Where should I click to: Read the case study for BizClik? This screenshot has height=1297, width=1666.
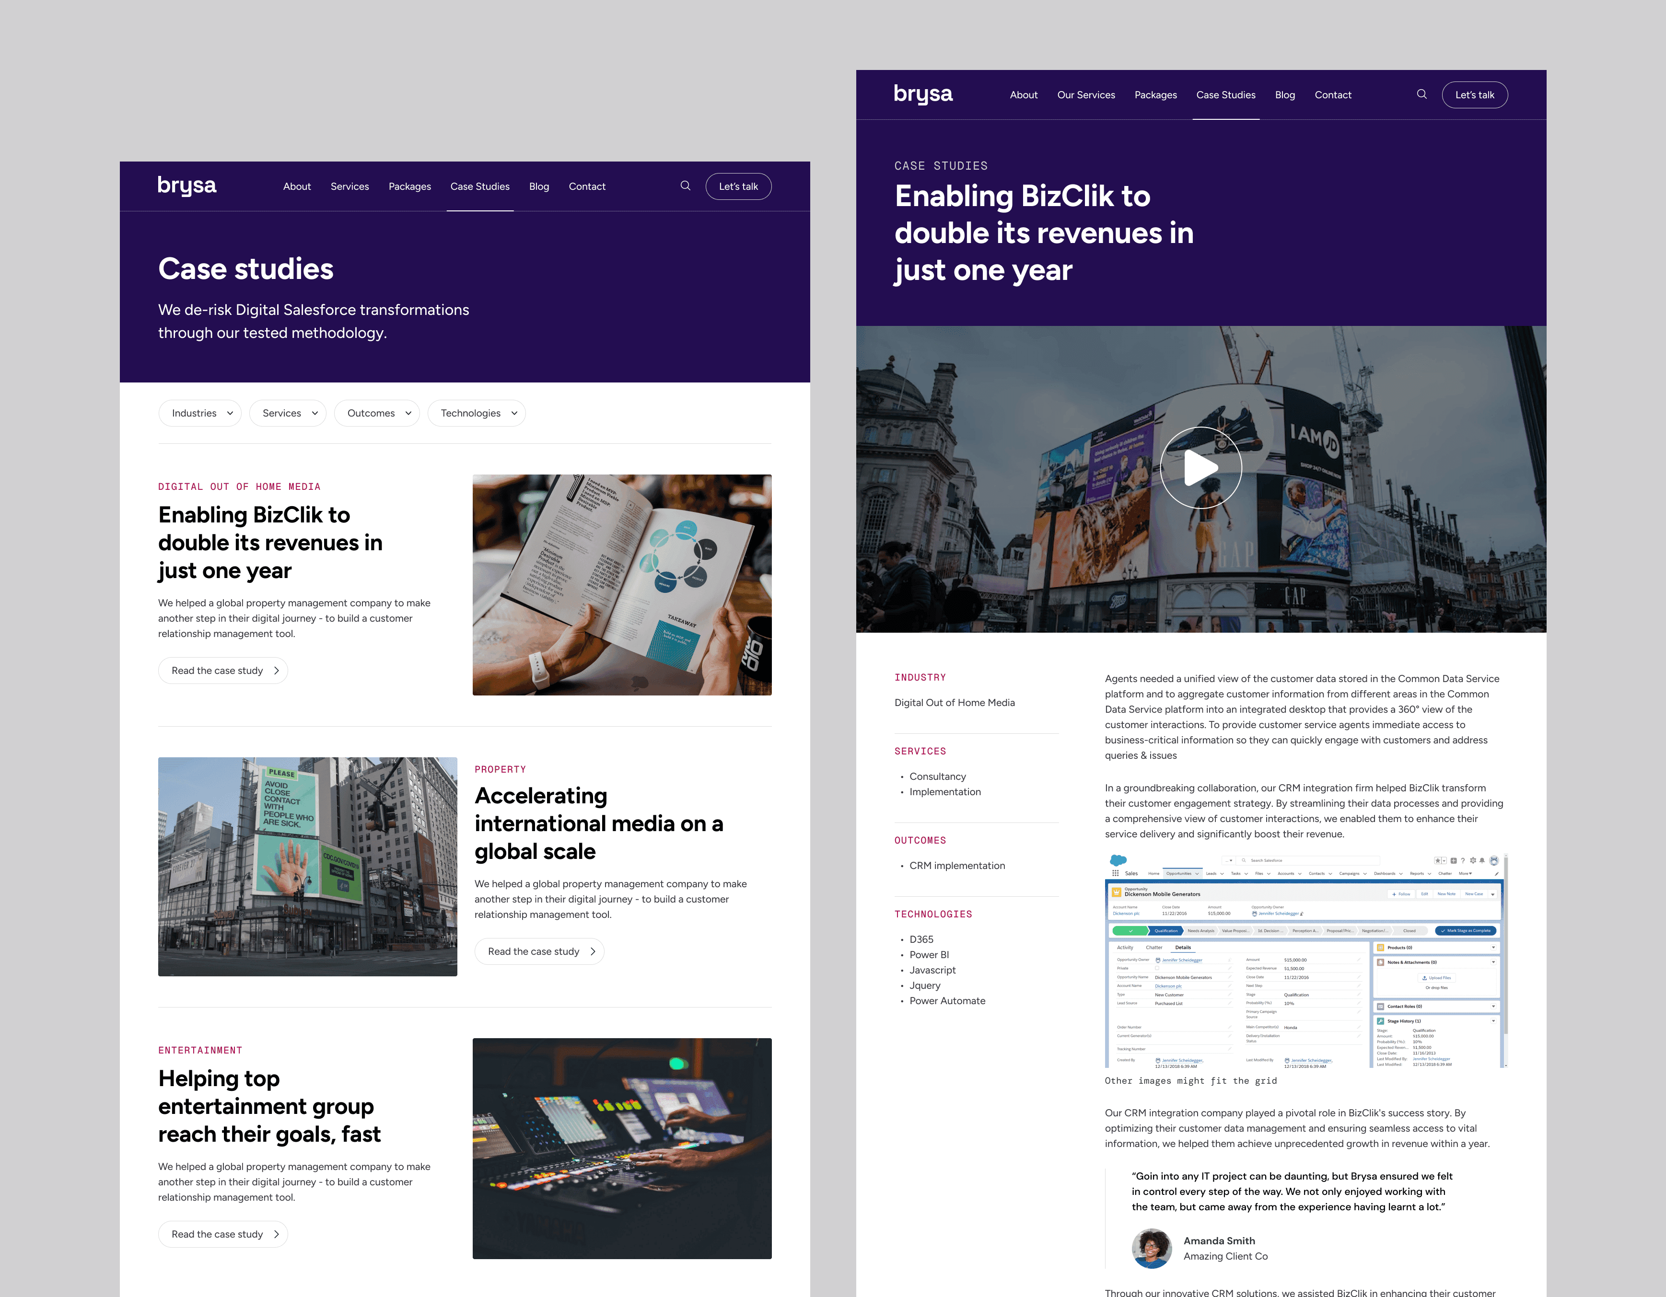tap(223, 671)
